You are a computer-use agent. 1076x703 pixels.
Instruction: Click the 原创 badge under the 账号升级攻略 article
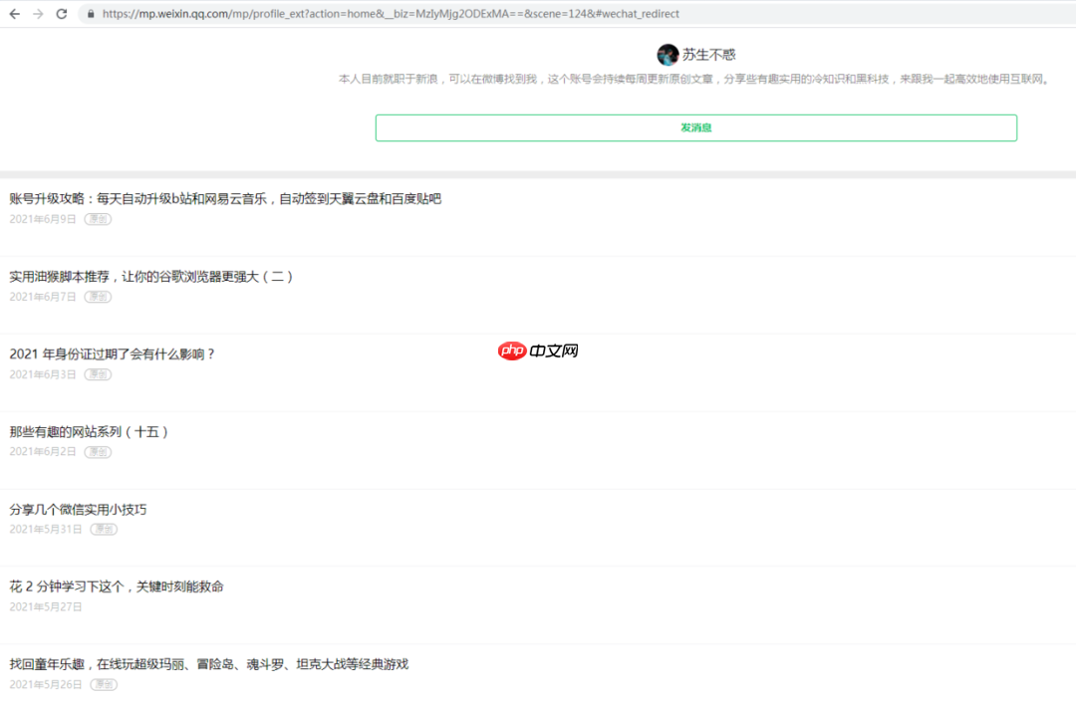tap(98, 219)
